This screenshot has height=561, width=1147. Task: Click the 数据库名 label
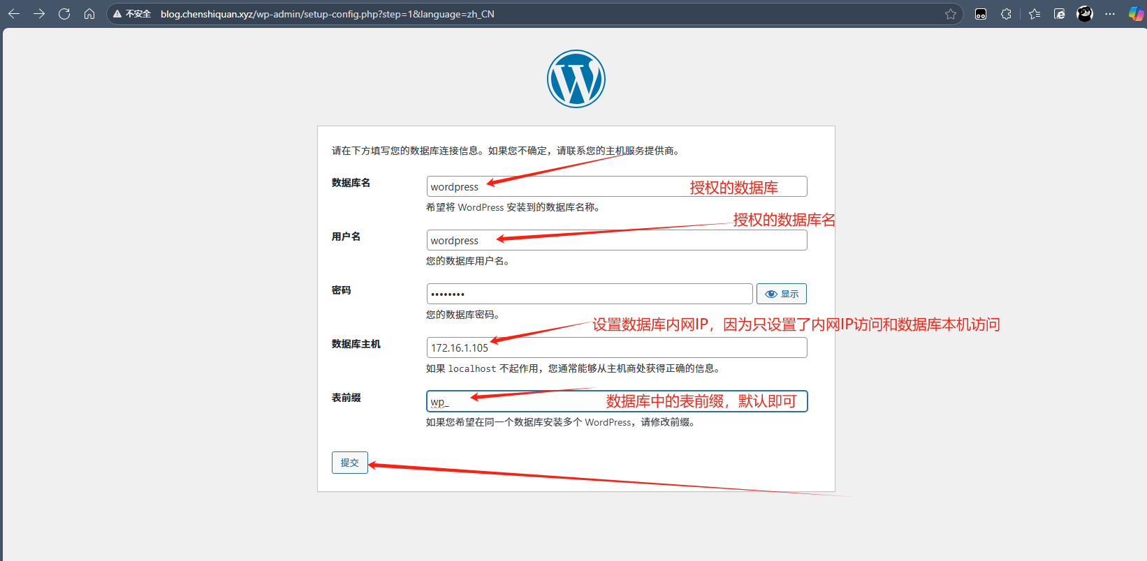(351, 183)
